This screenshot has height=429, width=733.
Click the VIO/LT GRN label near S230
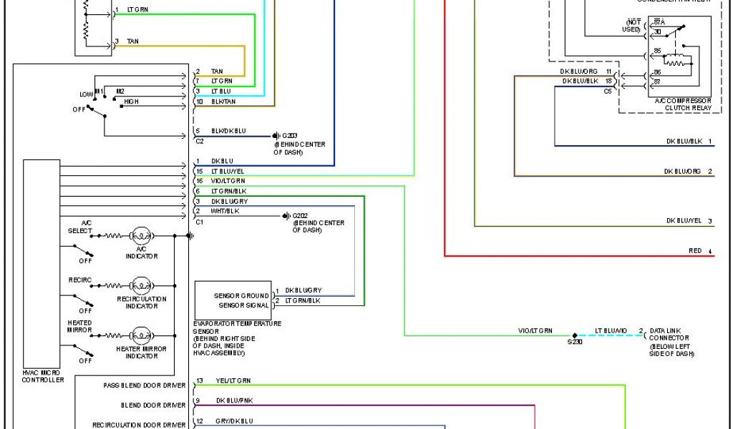tap(535, 331)
